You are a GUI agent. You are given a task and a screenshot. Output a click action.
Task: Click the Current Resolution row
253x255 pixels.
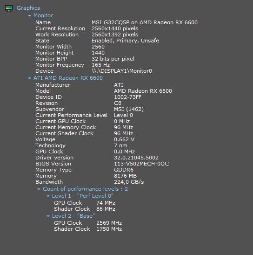(x=87, y=28)
